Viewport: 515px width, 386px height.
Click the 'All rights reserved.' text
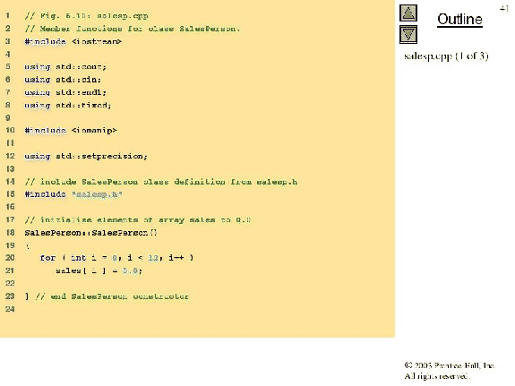pos(437,376)
